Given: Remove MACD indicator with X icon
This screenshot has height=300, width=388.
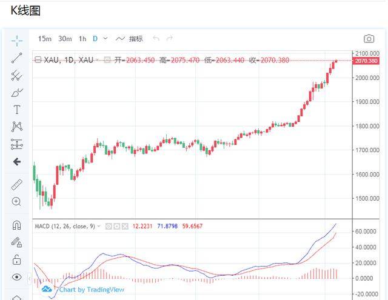Looking at the screenshot, I should (125, 226).
